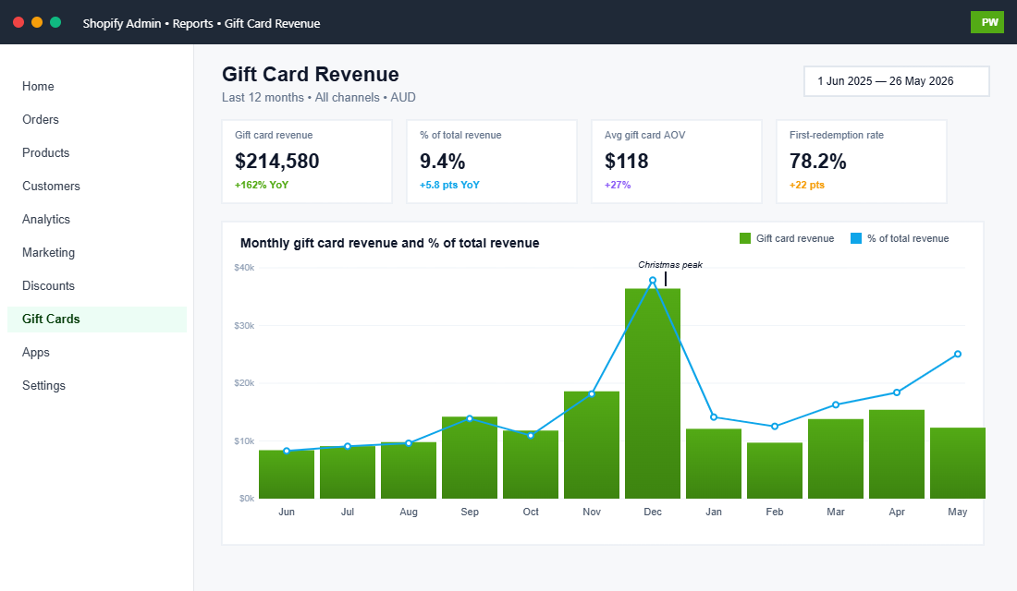Screen dimensions: 1017x591
Task: Select the October line data point
Action: [531, 436]
